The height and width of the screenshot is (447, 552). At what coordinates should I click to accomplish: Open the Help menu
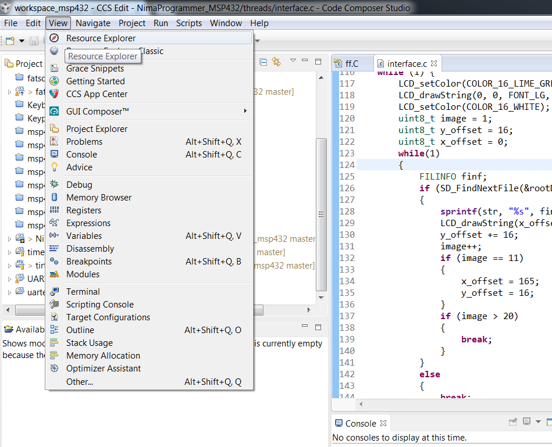(259, 23)
